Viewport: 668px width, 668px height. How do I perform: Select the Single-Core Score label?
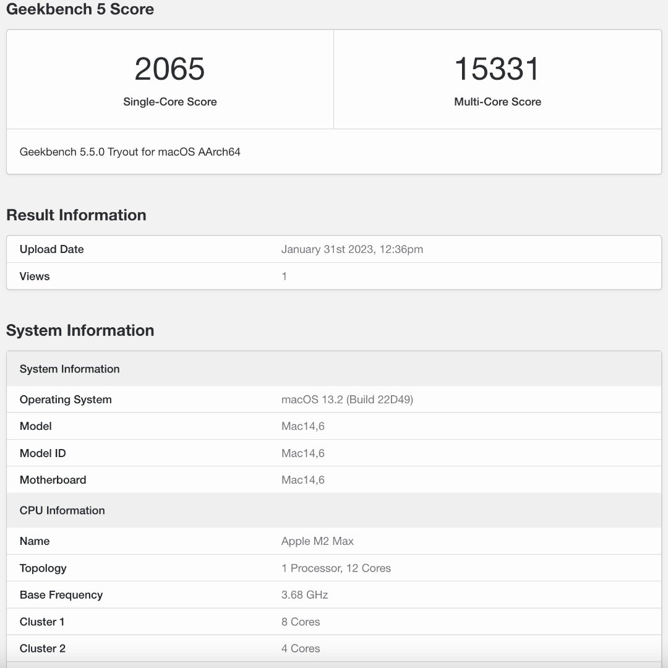click(x=170, y=102)
